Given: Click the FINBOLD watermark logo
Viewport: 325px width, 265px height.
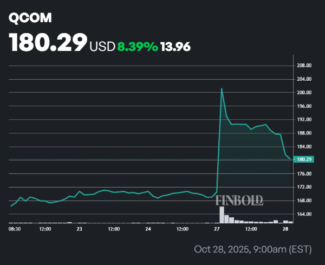Looking at the screenshot, I should coord(239,199).
